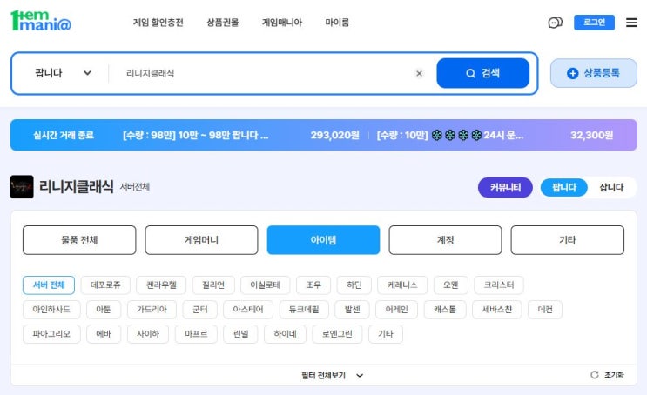The height and width of the screenshot is (395, 647).
Task: Select 켄라우헬 server filter
Action: [161, 285]
